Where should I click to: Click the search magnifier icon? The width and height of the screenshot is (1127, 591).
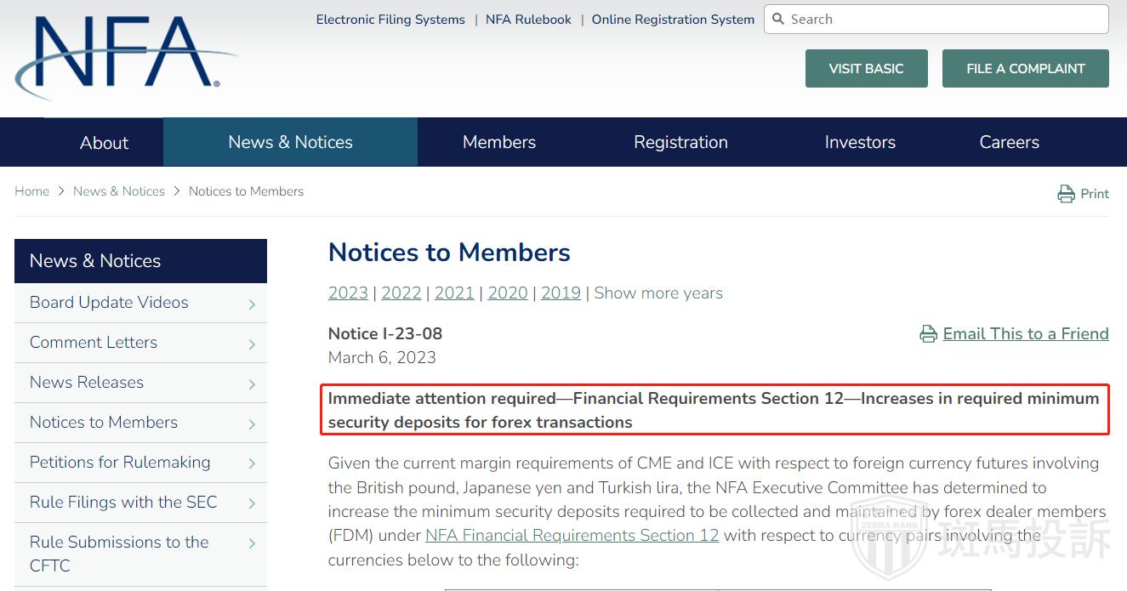(778, 19)
